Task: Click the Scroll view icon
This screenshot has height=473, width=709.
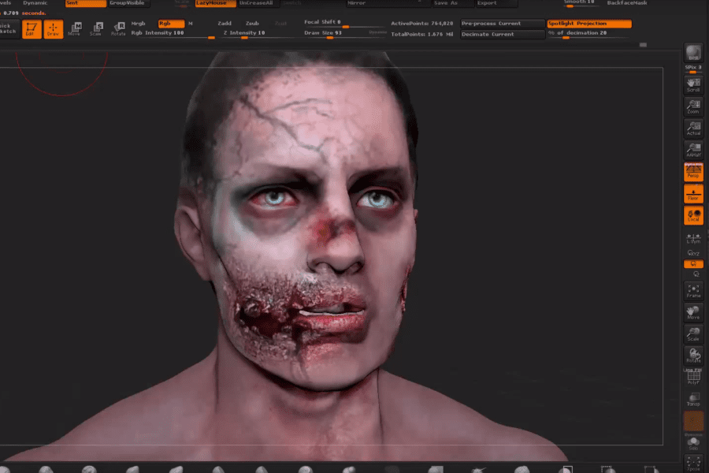Action: coord(693,84)
